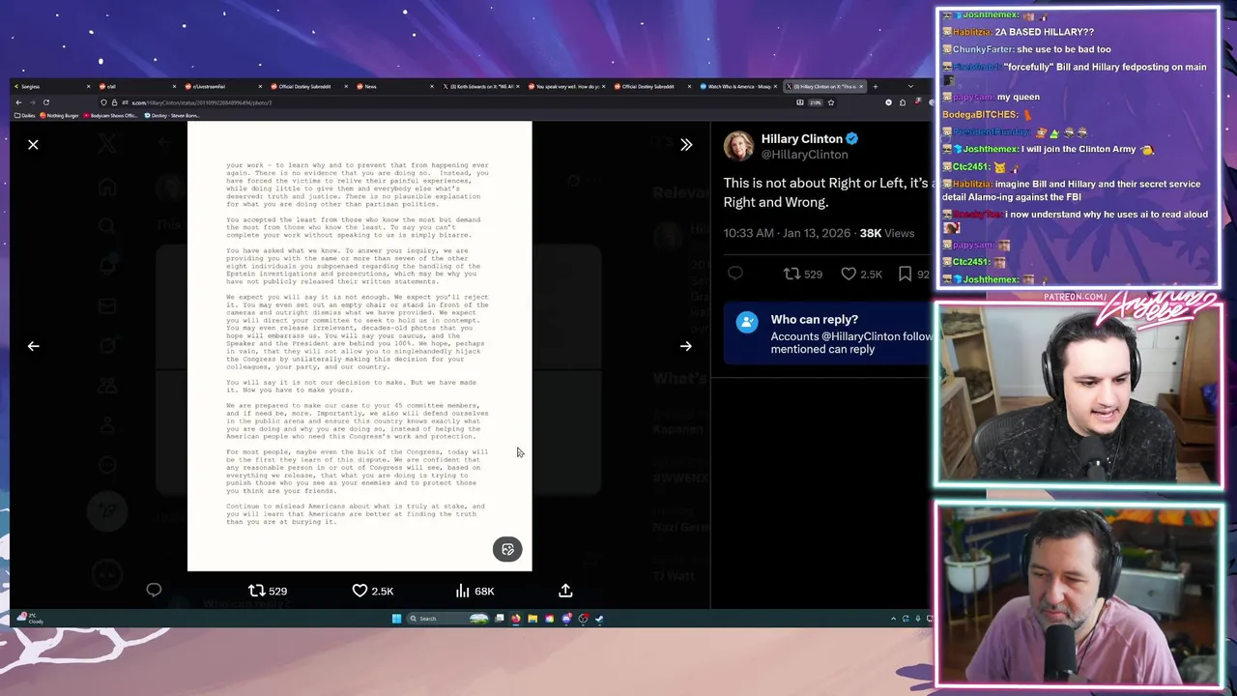1237x696 pixels.
Task: Open Task View from the taskbar
Action: click(x=500, y=619)
